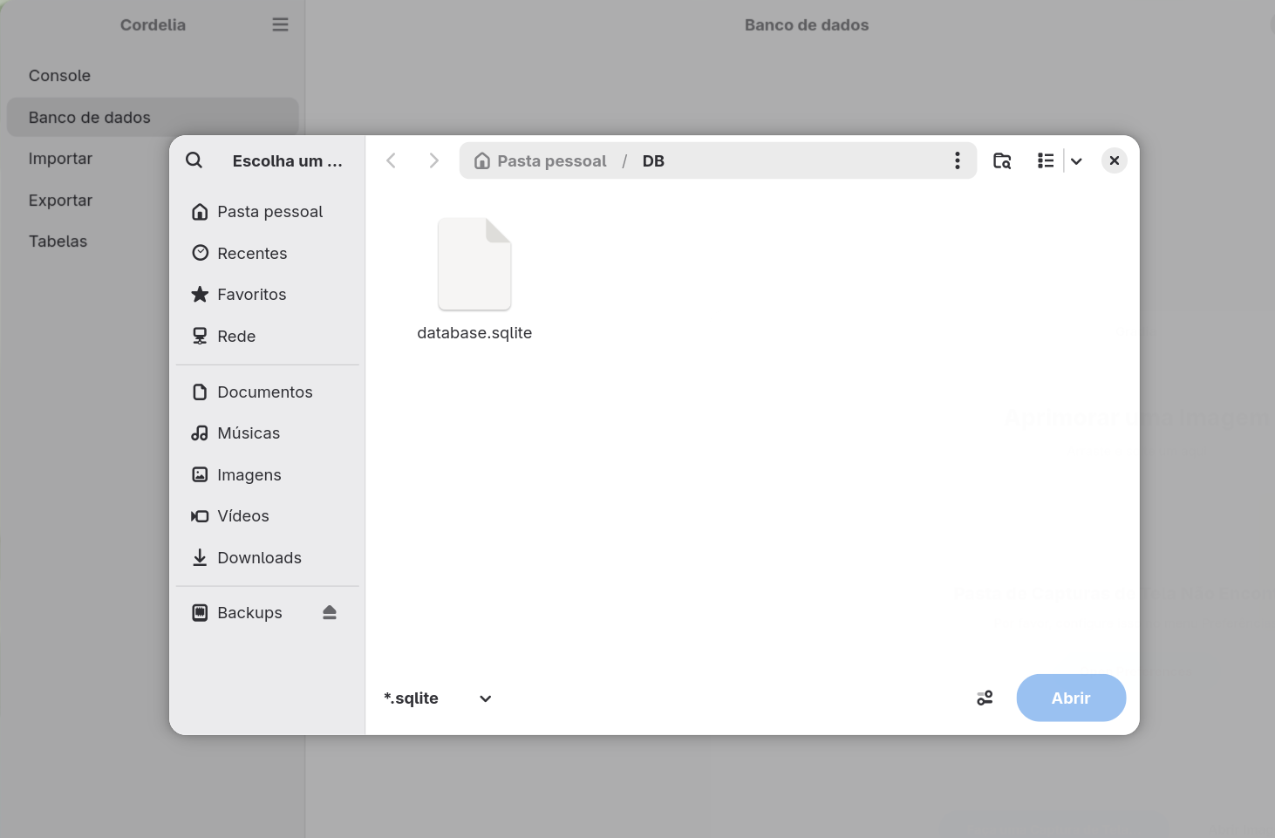Image resolution: width=1275 pixels, height=838 pixels.
Task: Open Documentos folder in sidebar
Action: pos(268,392)
